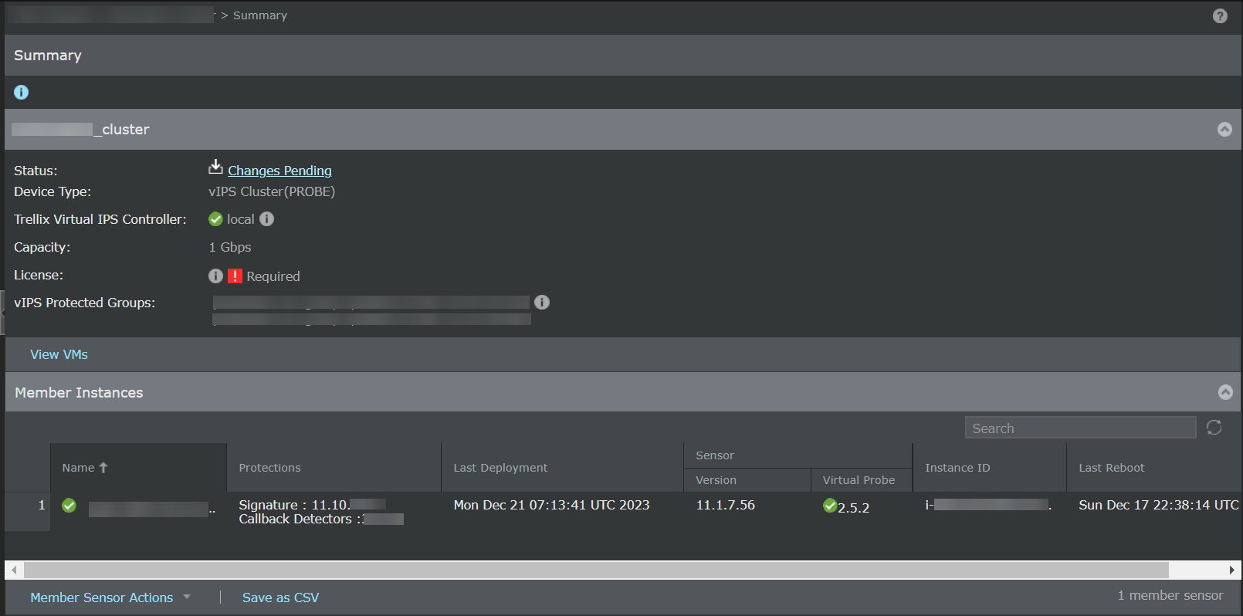Click the 'Sun Dec 17 22:38:14 UTC' reboot cell
This screenshot has width=1243, height=616.
[x=1159, y=505]
